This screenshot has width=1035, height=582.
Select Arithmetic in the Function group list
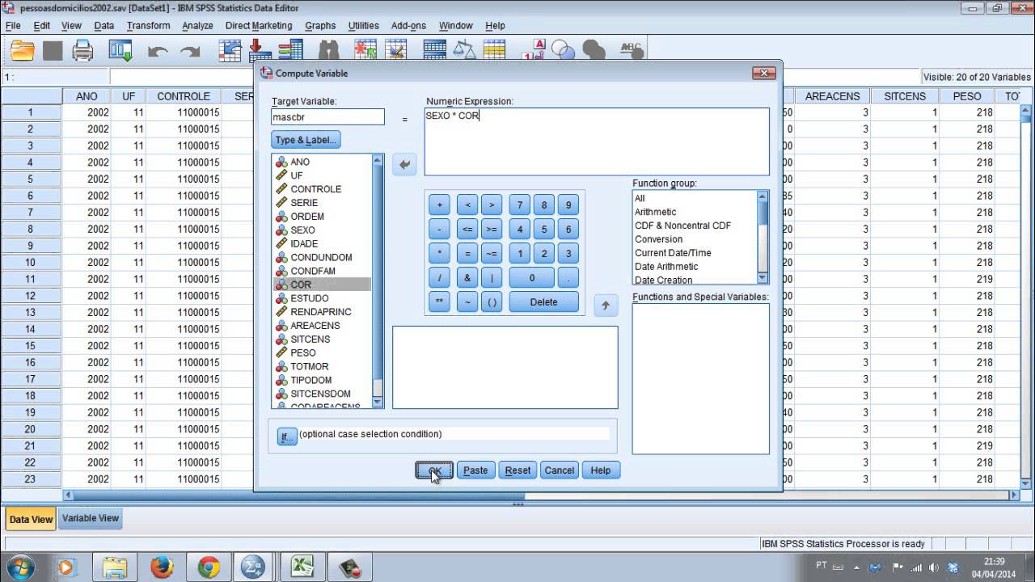(655, 212)
